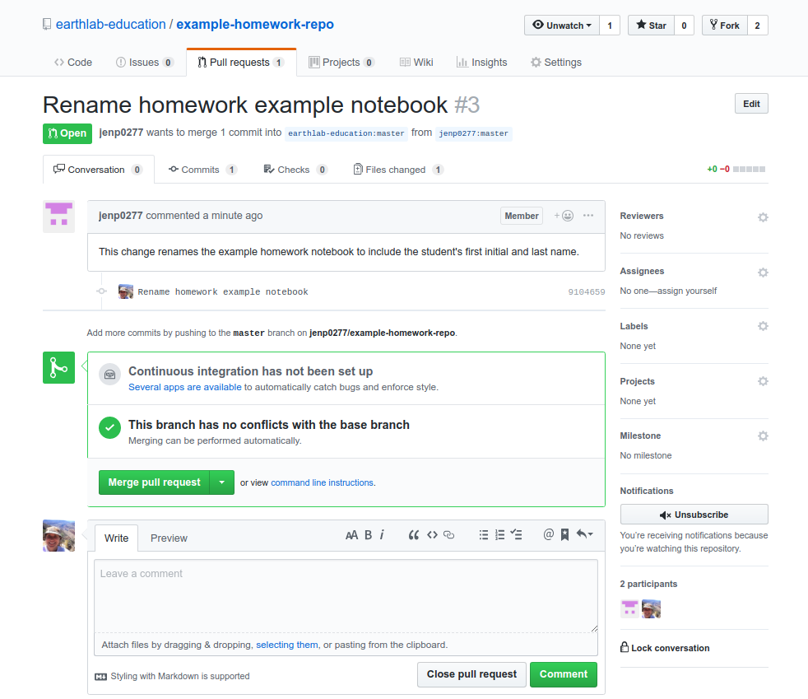Open the Code tab

72,63
